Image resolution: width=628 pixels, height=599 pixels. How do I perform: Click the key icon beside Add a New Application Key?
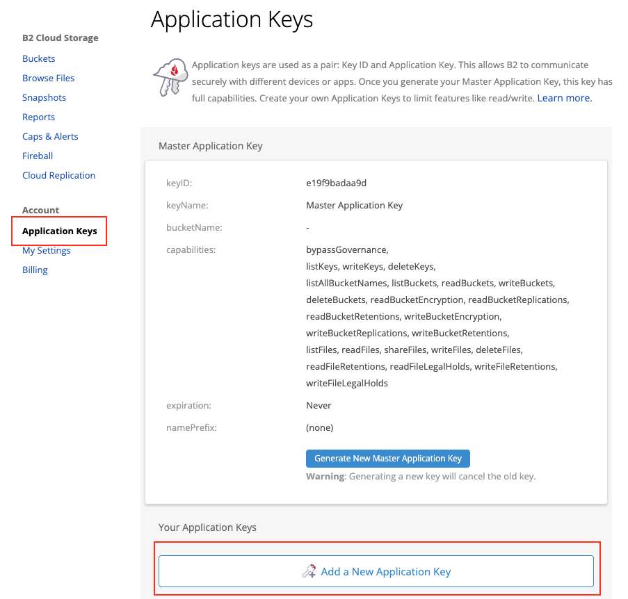[309, 571]
